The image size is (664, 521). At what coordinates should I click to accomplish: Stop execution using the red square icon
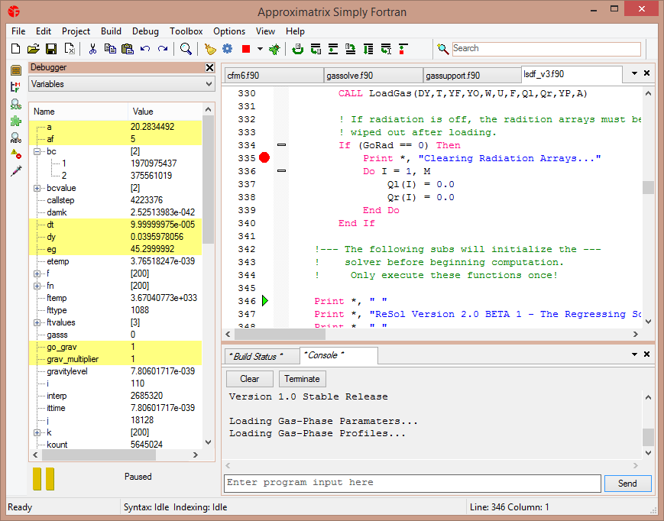(x=245, y=48)
